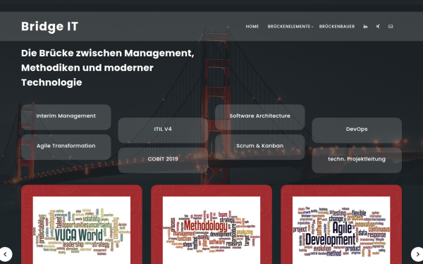Click the Bridge IT site logo
Screen dimensions: 423x264
point(49,27)
